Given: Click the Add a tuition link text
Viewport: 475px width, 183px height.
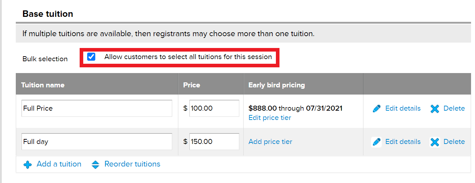Looking at the screenshot, I should click(59, 164).
